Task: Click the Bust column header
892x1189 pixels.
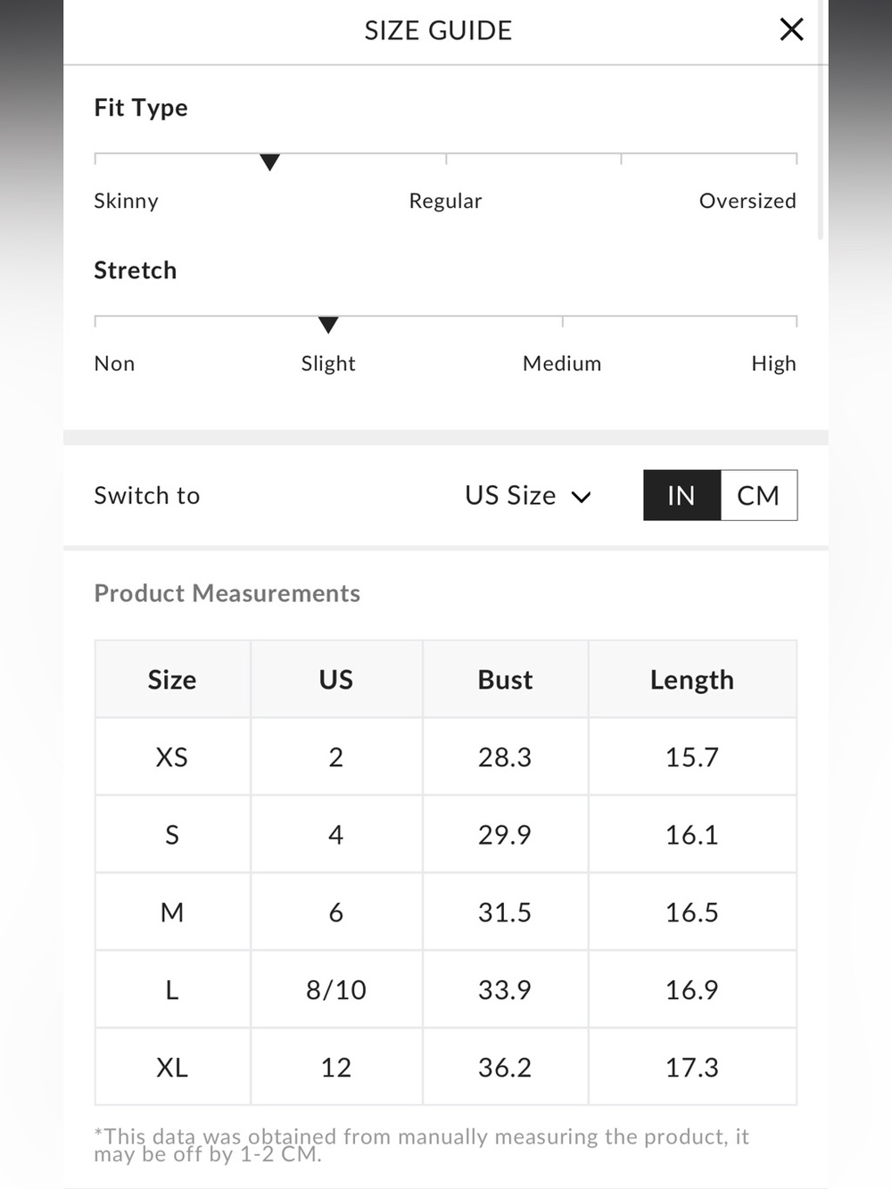Action: [x=505, y=679]
